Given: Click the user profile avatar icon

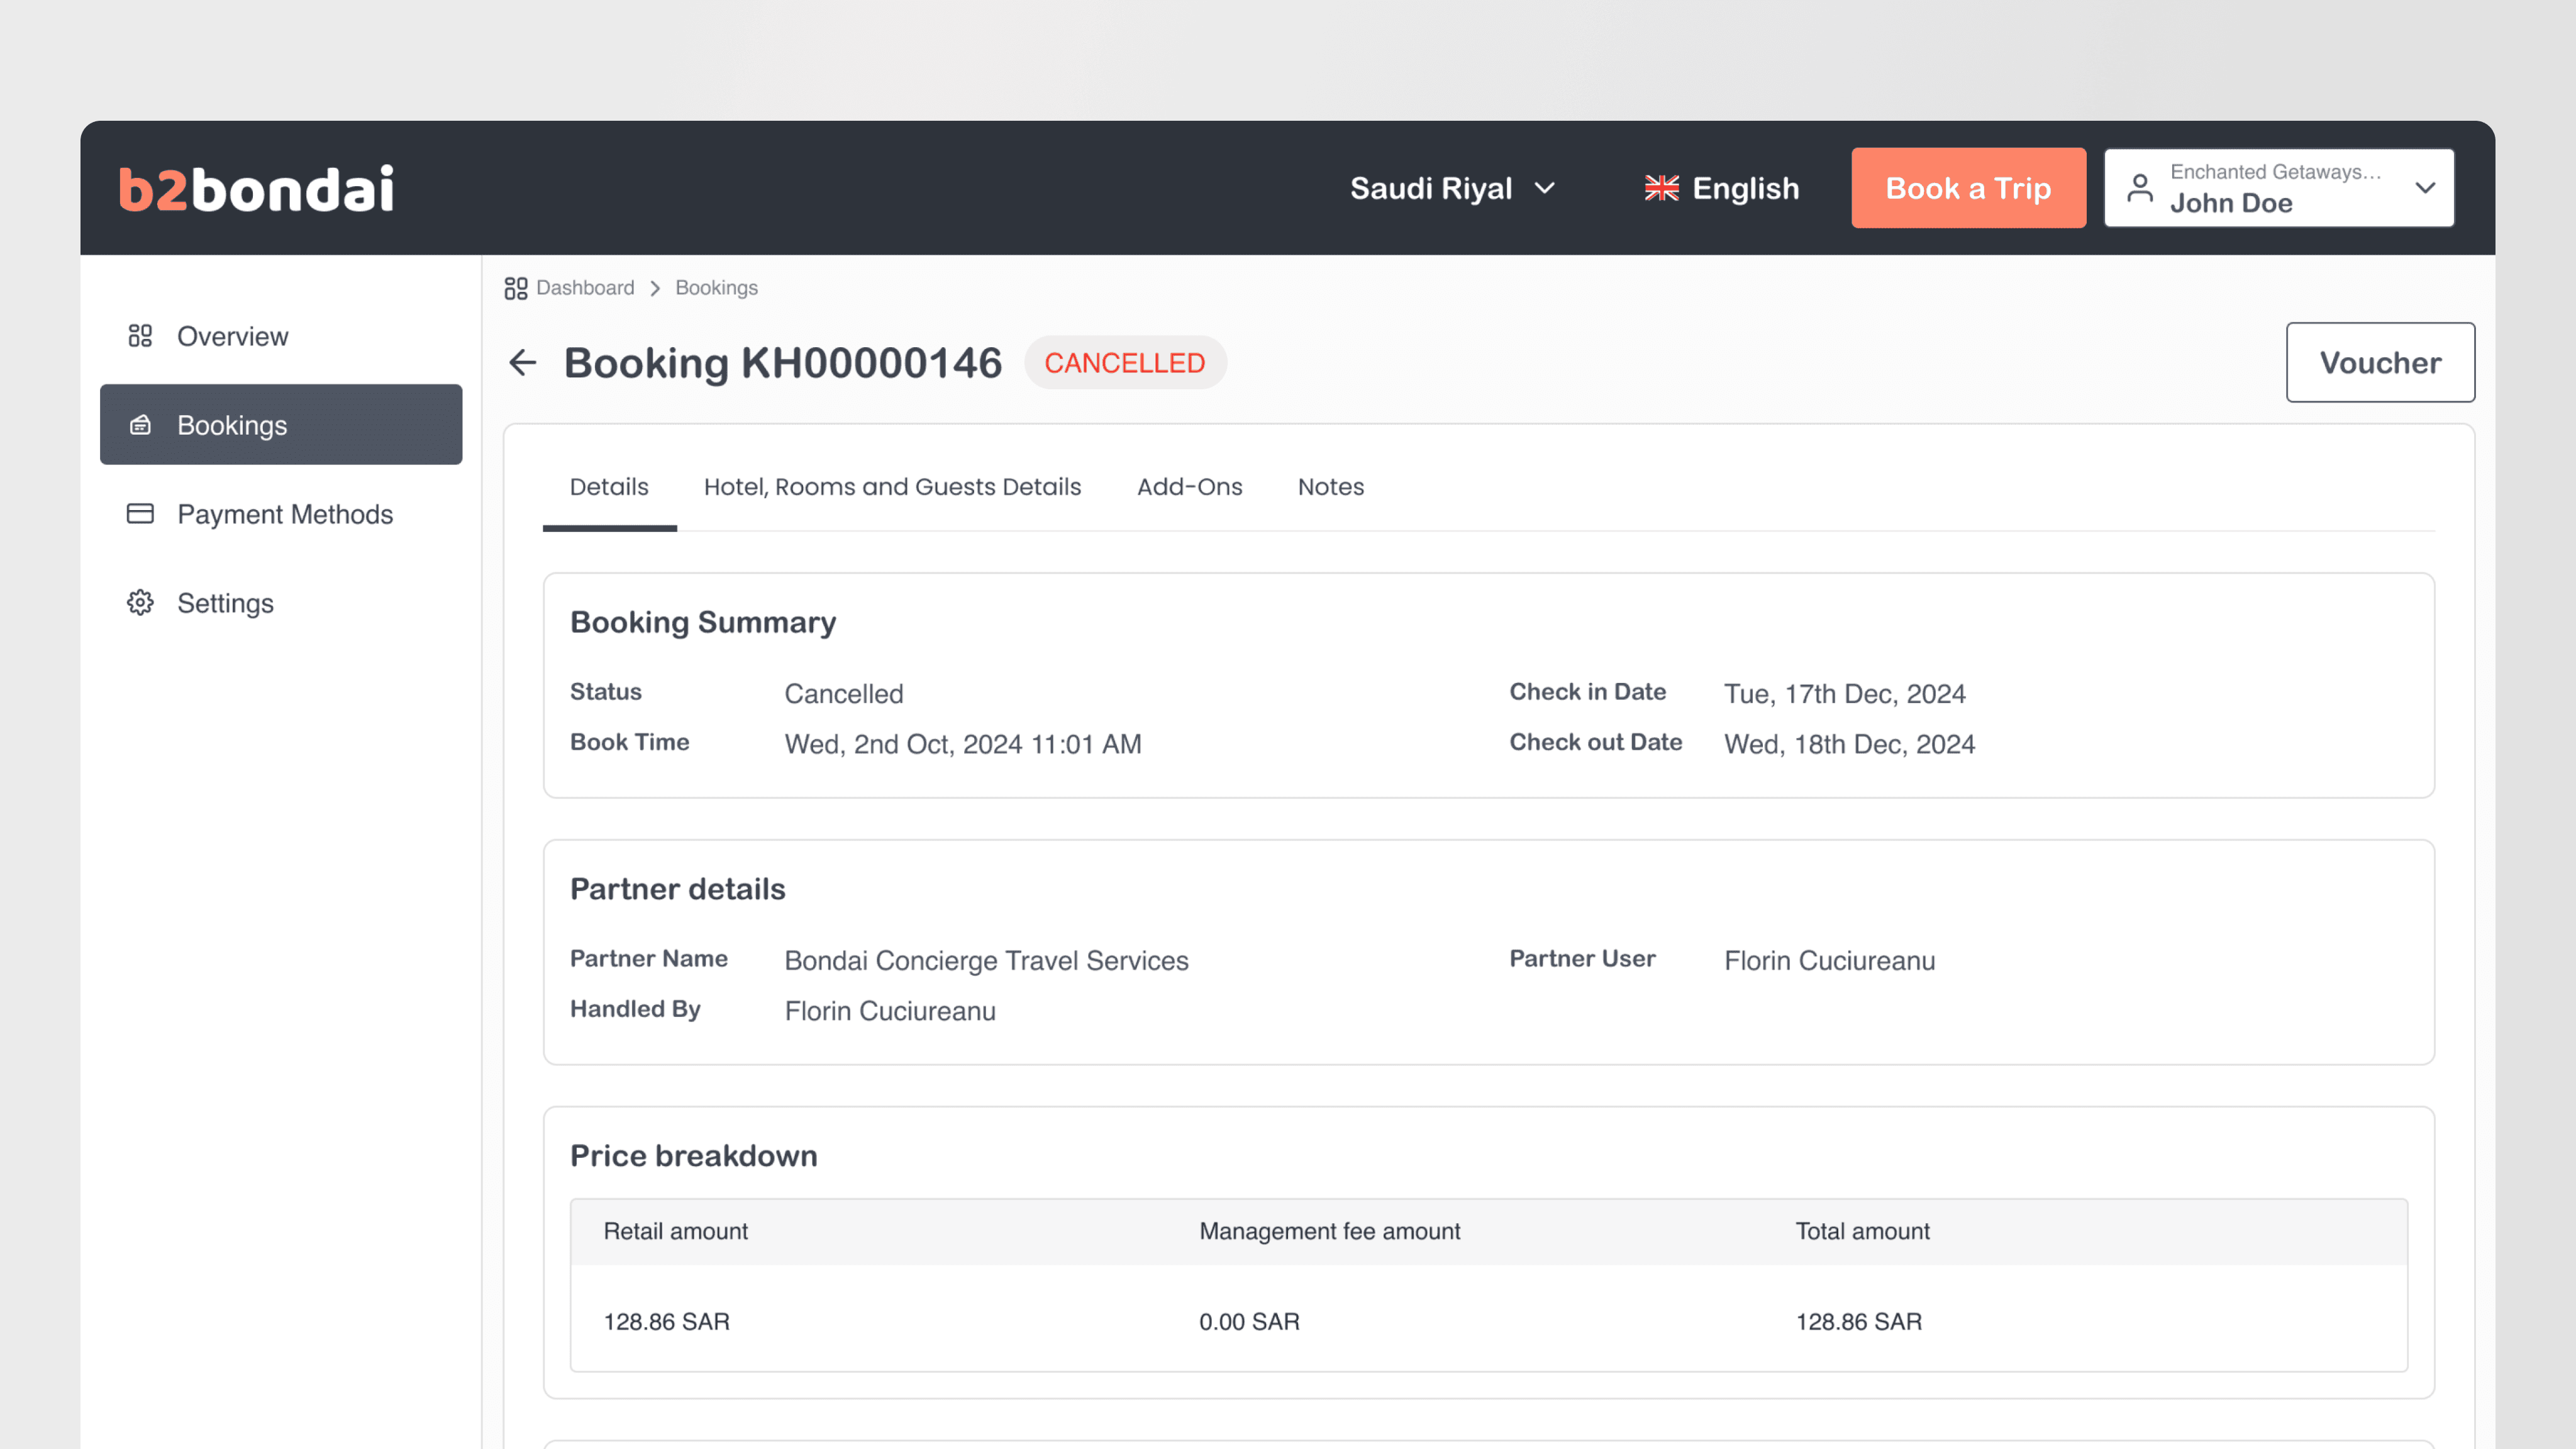Looking at the screenshot, I should click(2139, 188).
